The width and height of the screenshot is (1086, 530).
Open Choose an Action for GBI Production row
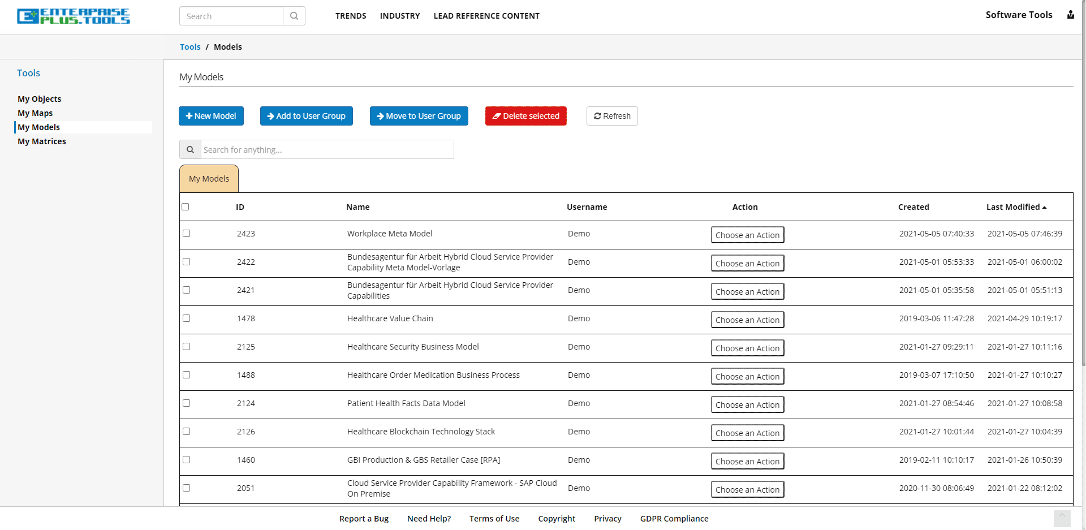click(747, 461)
